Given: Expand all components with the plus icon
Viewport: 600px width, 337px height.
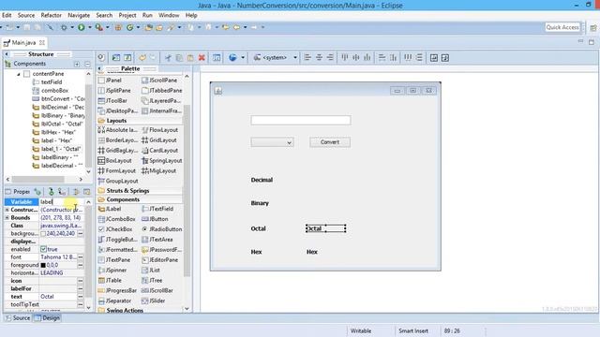Looking at the screenshot, I should pos(77,64).
